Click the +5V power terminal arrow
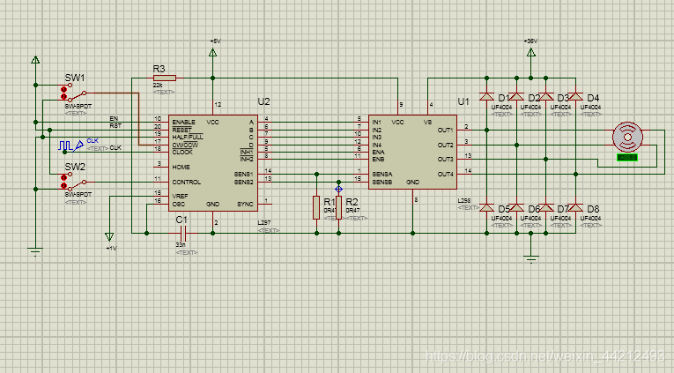 (x=213, y=53)
